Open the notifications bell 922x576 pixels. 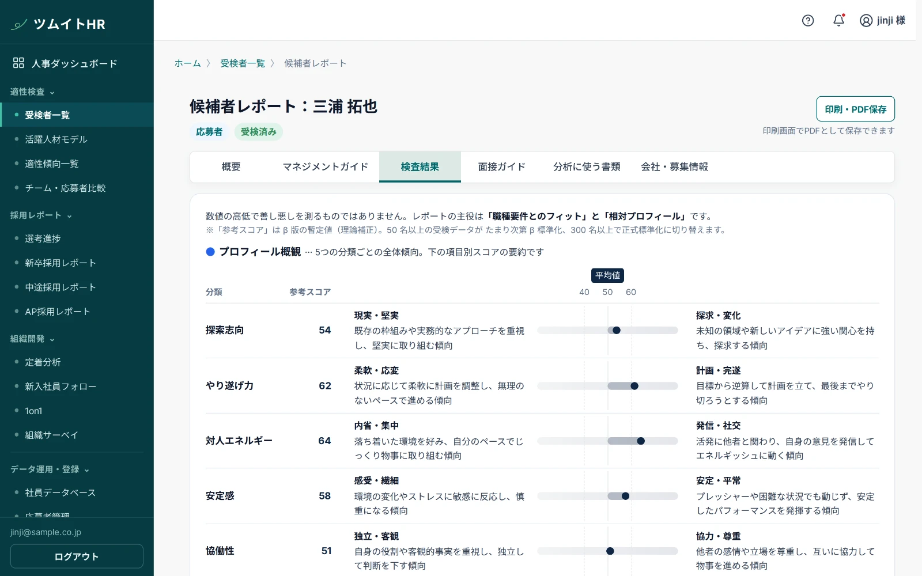(x=839, y=21)
